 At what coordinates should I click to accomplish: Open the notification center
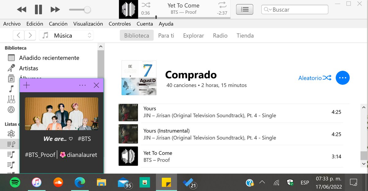pos(353,183)
